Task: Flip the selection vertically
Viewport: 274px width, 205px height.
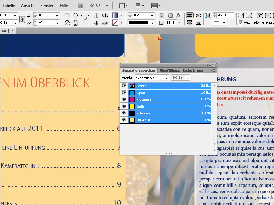Action: coord(75,23)
